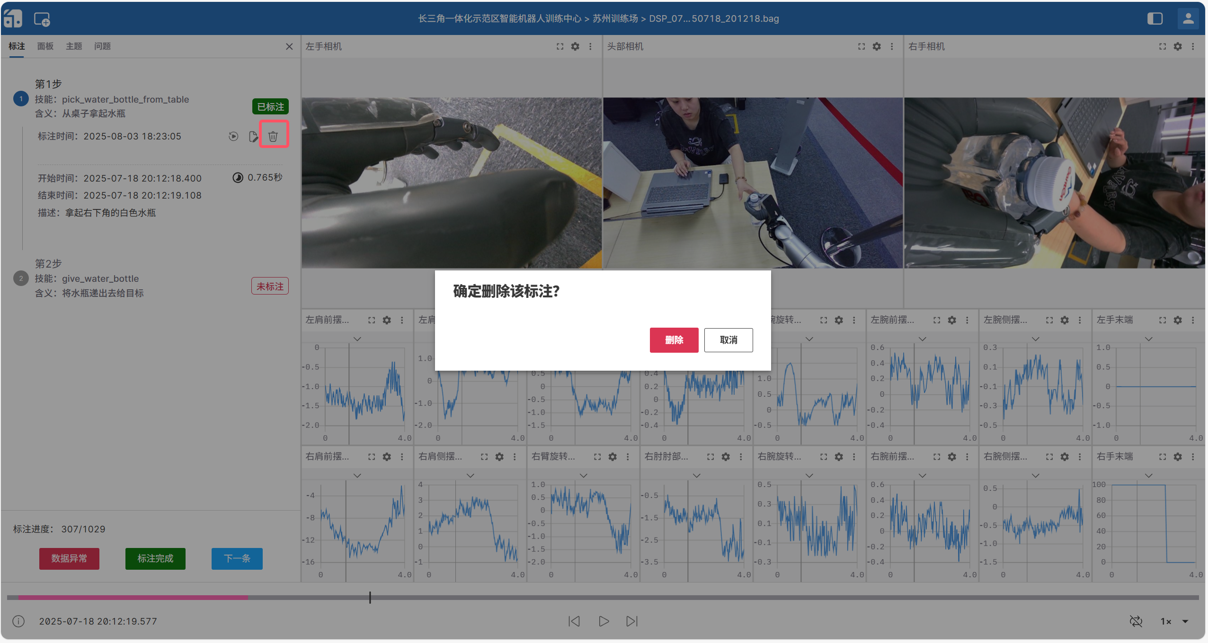Viewport: 1208px width, 643px height.
Task: Toggle the loop playback icon
Action: 1136,621
